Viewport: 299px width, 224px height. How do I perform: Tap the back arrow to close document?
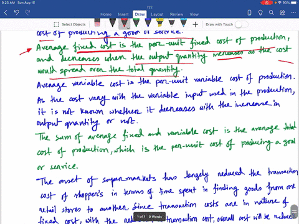coord(6,12)
